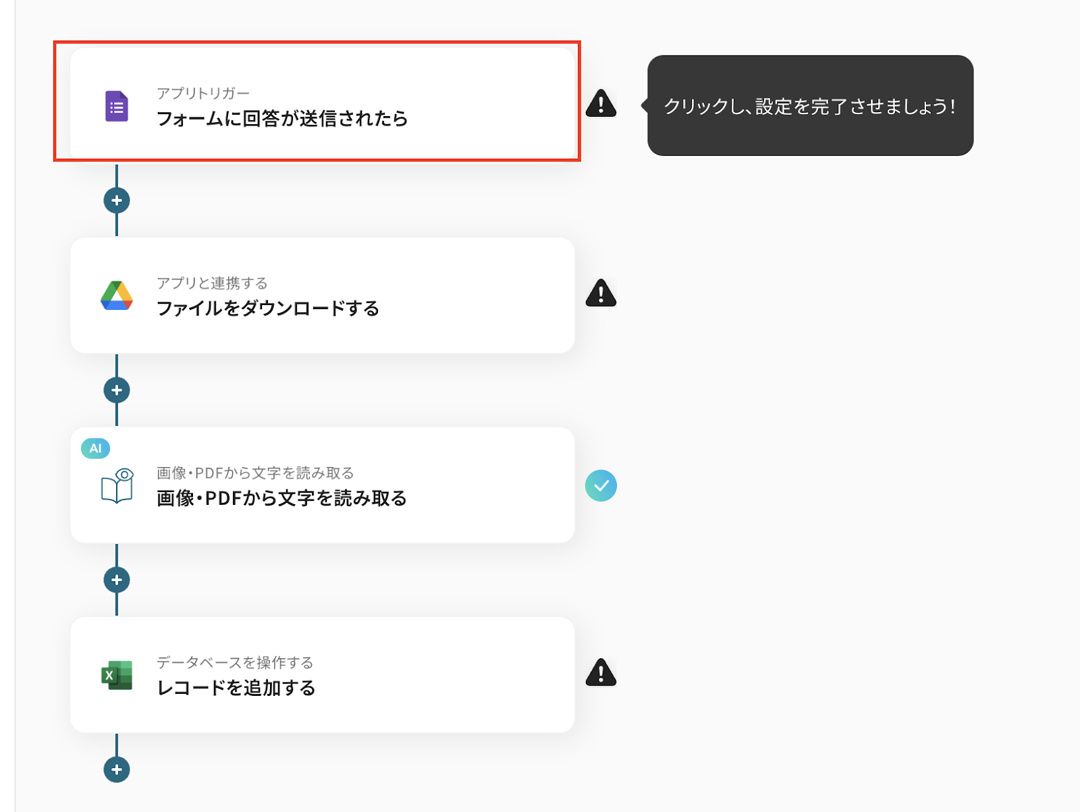This screenshot has width=1080, height=812.
Task: Click the warning icon beside the file download step
Action: [601, 294]
